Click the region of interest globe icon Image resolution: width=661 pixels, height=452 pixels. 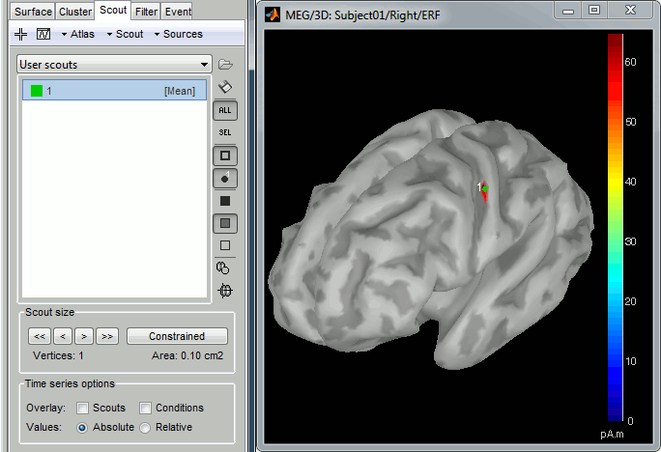225,290
